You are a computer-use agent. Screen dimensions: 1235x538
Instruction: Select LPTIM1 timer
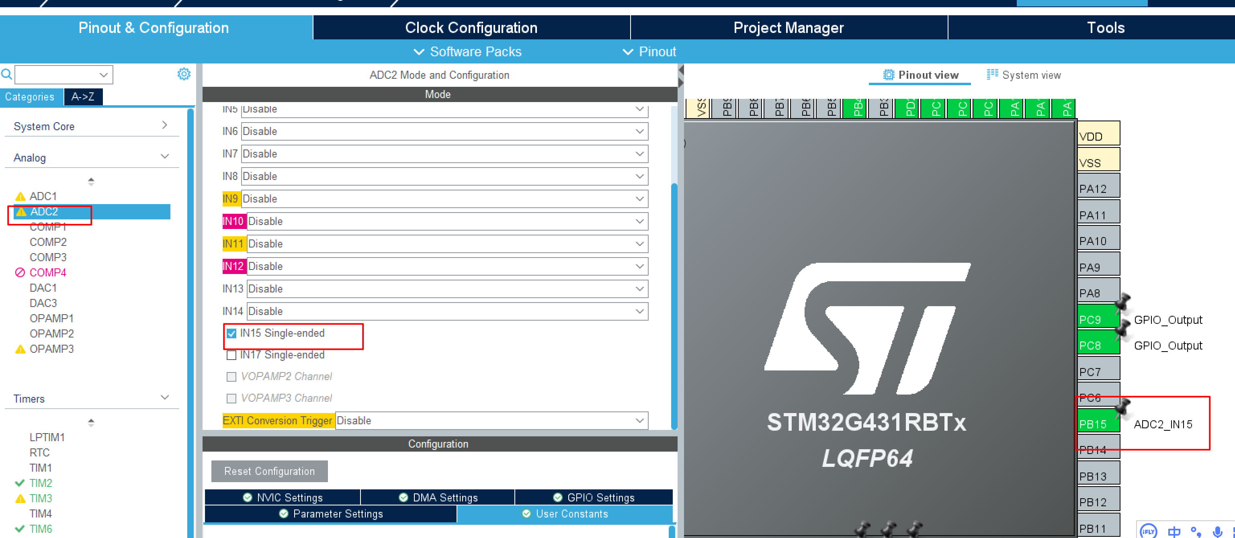[x=47, y=437]
